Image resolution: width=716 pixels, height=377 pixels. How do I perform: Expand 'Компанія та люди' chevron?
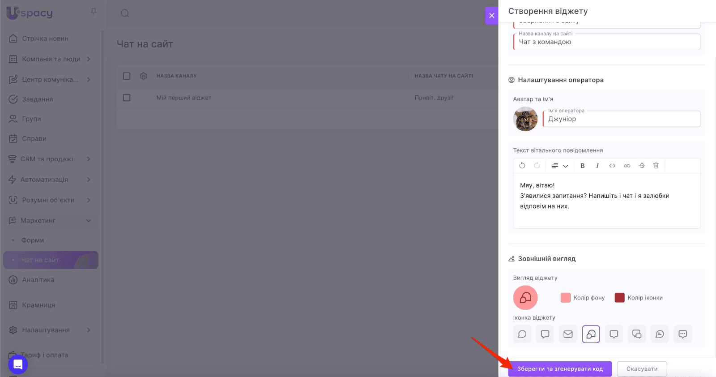point(89,59)
